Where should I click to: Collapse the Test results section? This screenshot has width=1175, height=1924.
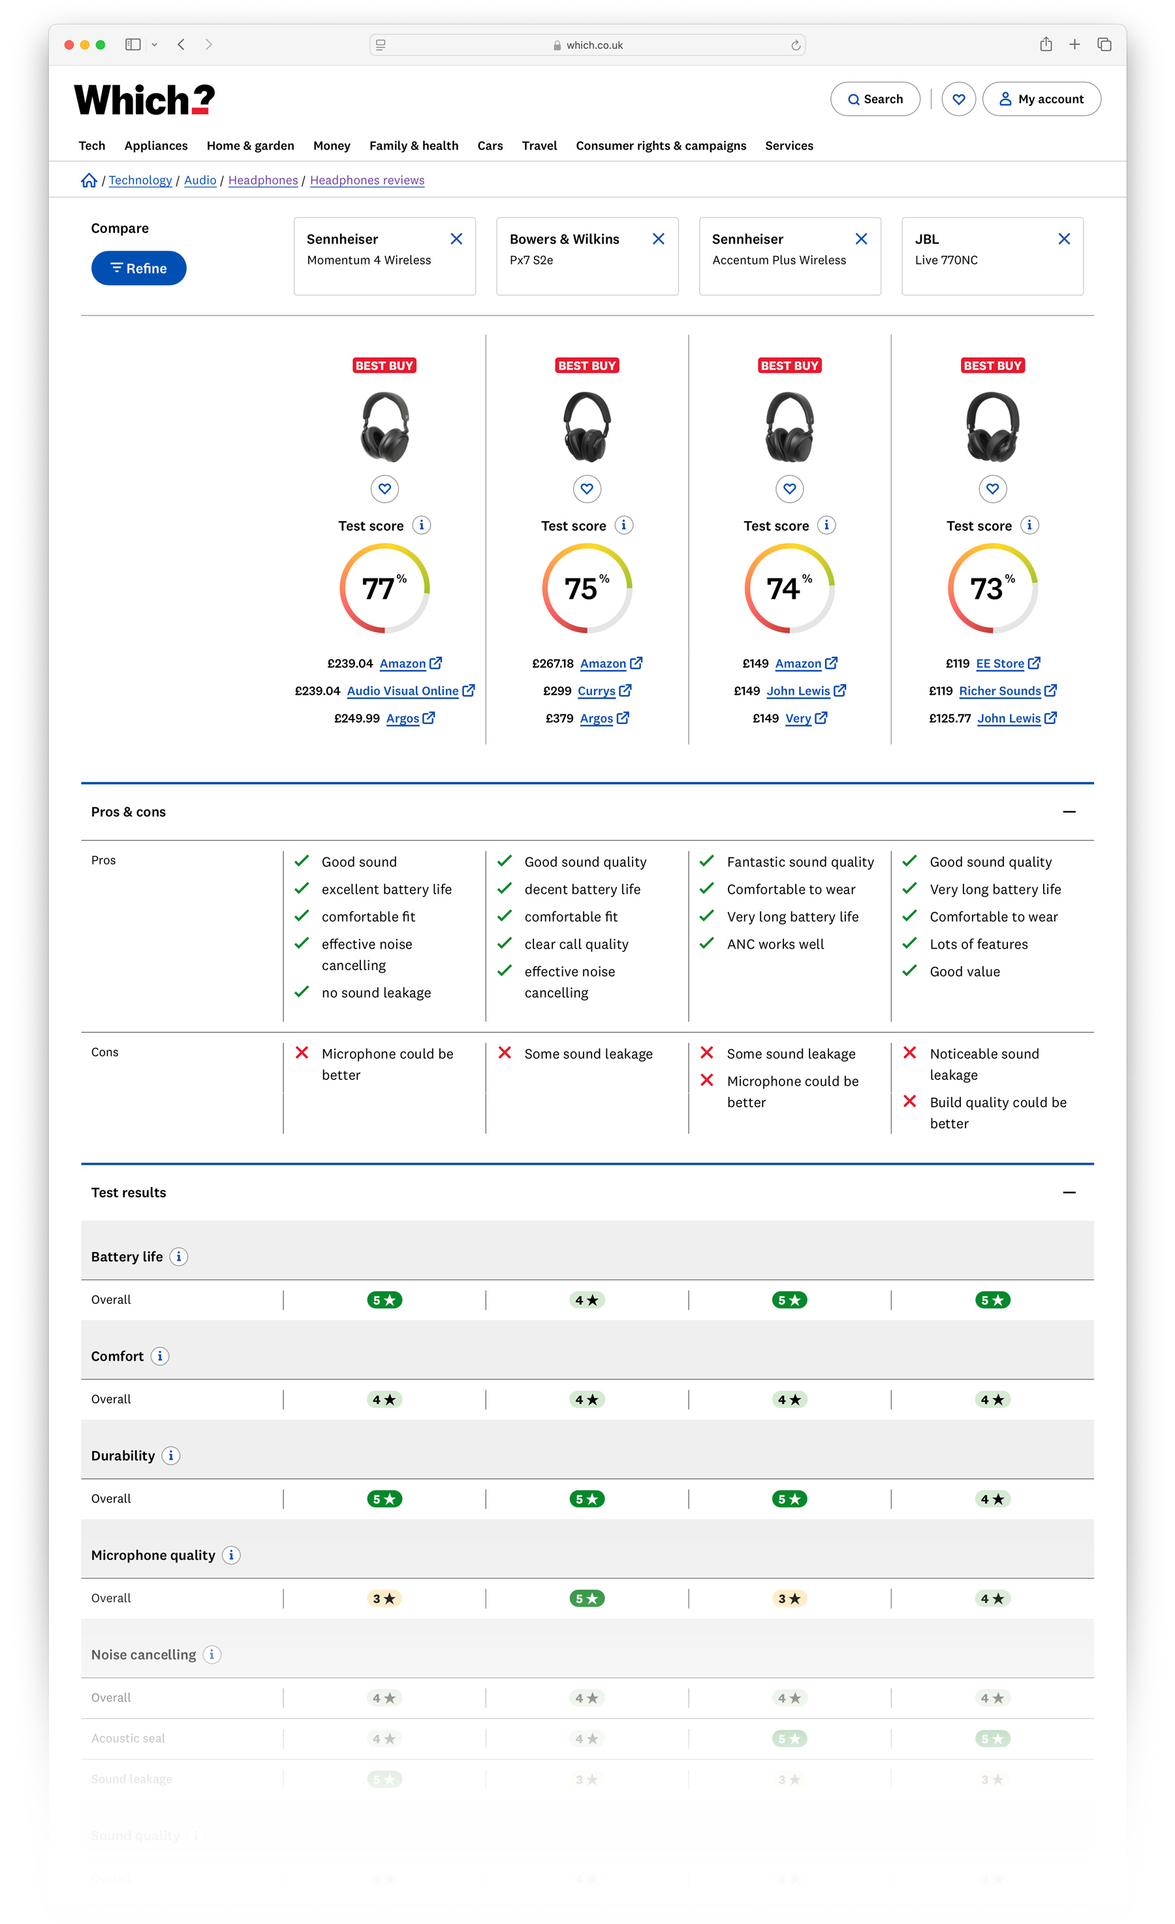pos(1070,1192)
